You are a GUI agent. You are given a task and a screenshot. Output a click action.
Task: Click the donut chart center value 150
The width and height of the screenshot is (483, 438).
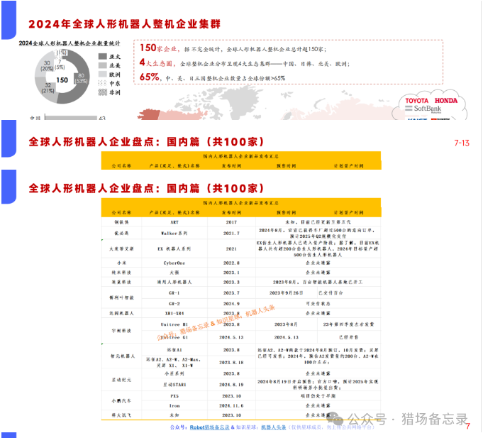62,80
